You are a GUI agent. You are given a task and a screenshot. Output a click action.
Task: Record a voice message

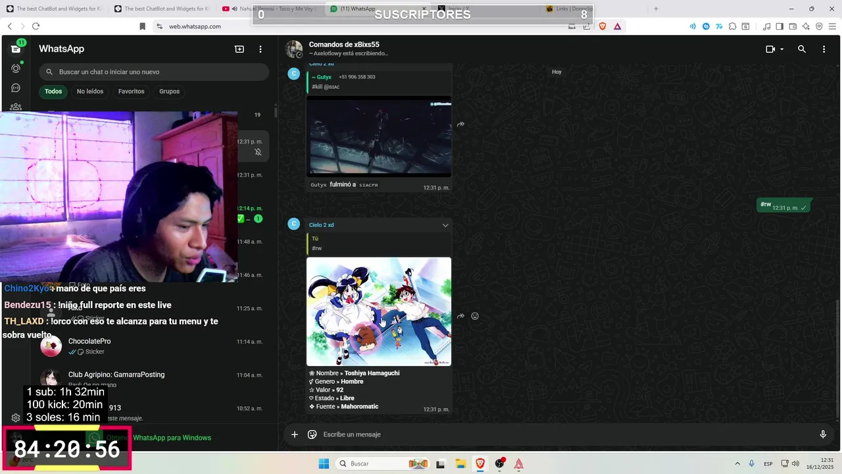(822, 434)
